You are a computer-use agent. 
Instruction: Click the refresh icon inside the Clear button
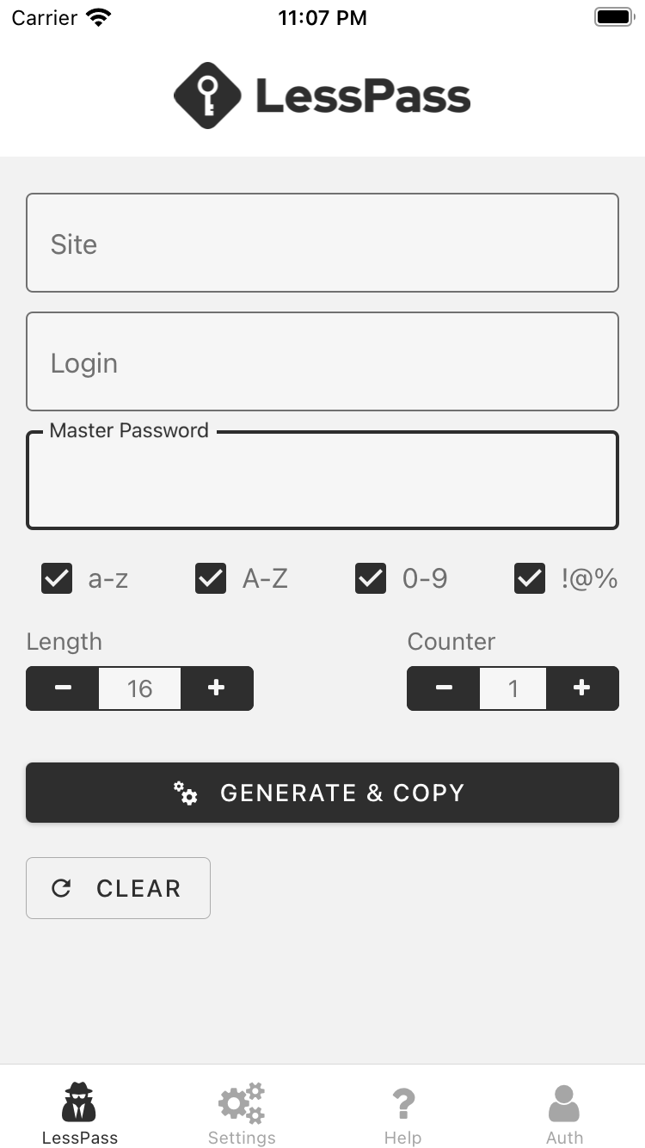pos(60,888)
